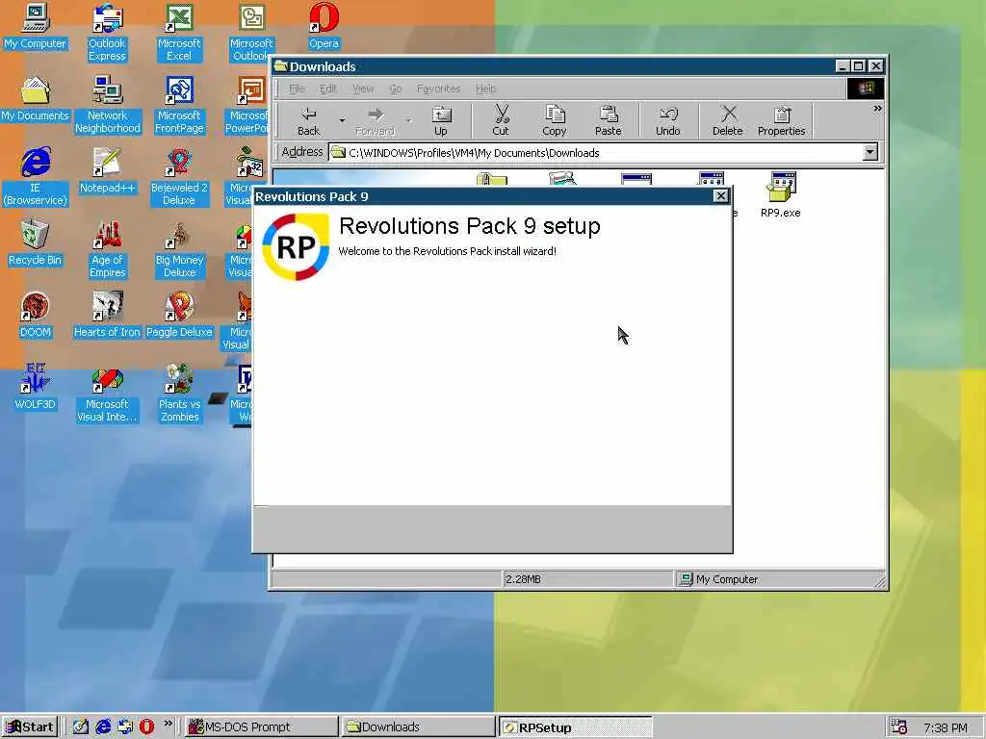Select the Plants vs Zombies shortcut
Viewport: 986px width, 739px height.
179,394
